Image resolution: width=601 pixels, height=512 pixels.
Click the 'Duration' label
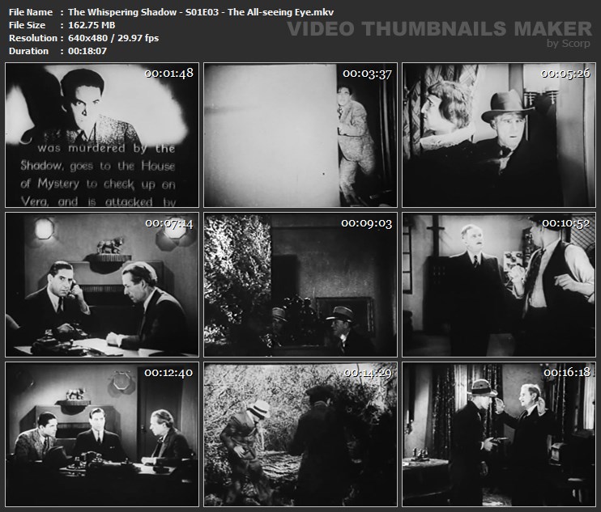[x=28, y=51]
